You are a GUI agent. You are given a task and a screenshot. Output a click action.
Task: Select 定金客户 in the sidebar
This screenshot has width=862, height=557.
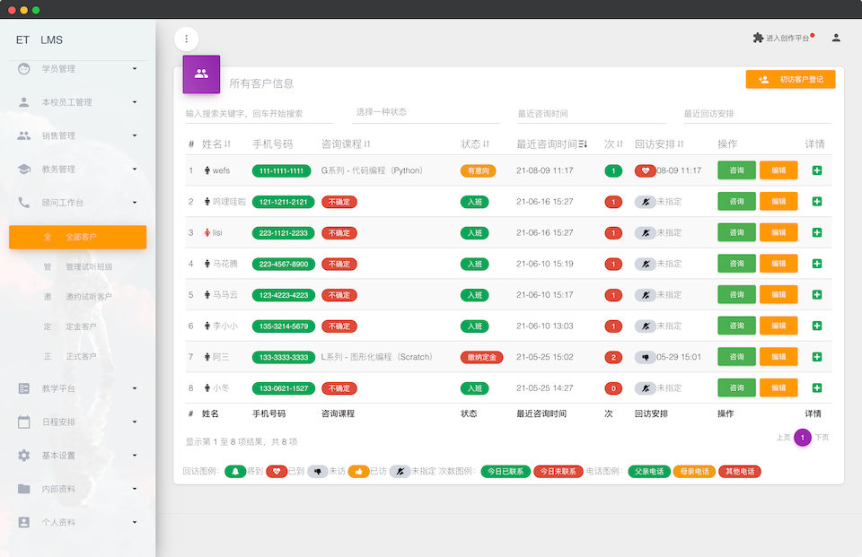81,326
